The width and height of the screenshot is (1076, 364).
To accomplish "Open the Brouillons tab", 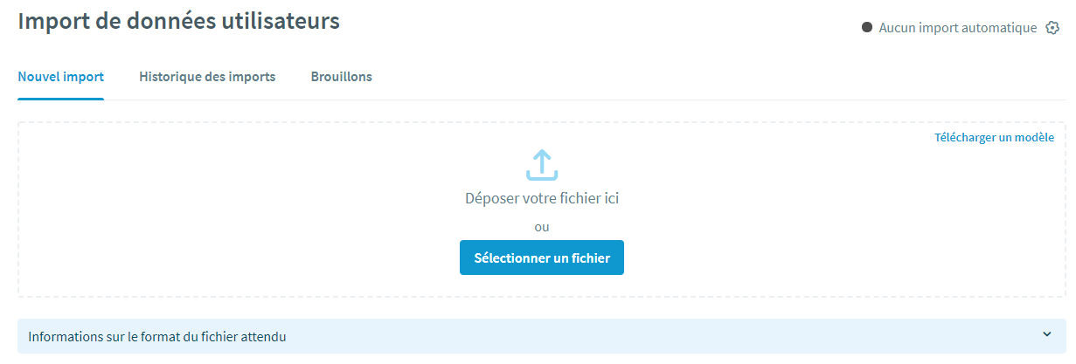I will 341,77.
